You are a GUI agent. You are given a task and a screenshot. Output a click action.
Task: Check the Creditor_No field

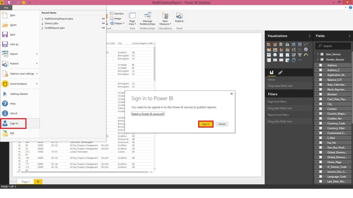(x=320, y=118)
